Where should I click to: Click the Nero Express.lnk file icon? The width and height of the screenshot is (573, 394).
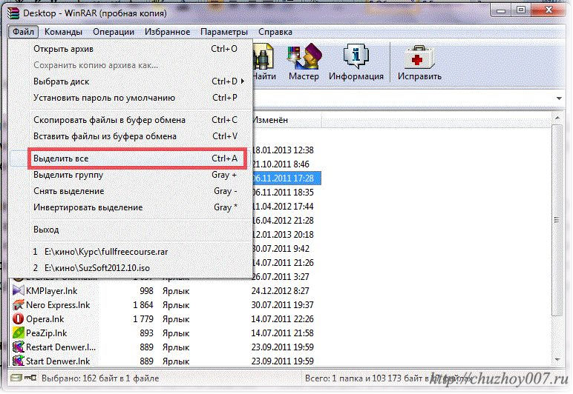(x=18, y=304)
